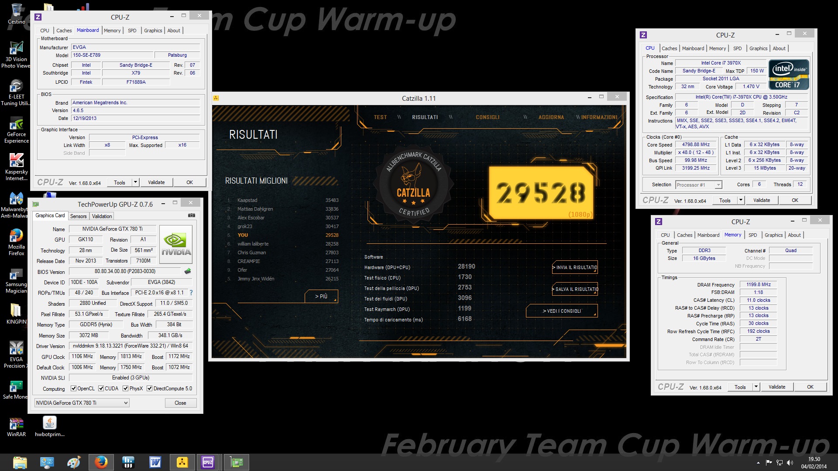Switch to Graphics tab in Memory CPU-Z window
Image resolution: width=838 pixels, height=471 pixels.
tap(773, 235)
